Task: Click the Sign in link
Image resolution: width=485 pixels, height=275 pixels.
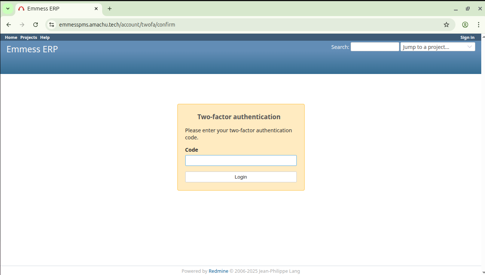Action: pyautogui.click(x=467, y=37)
